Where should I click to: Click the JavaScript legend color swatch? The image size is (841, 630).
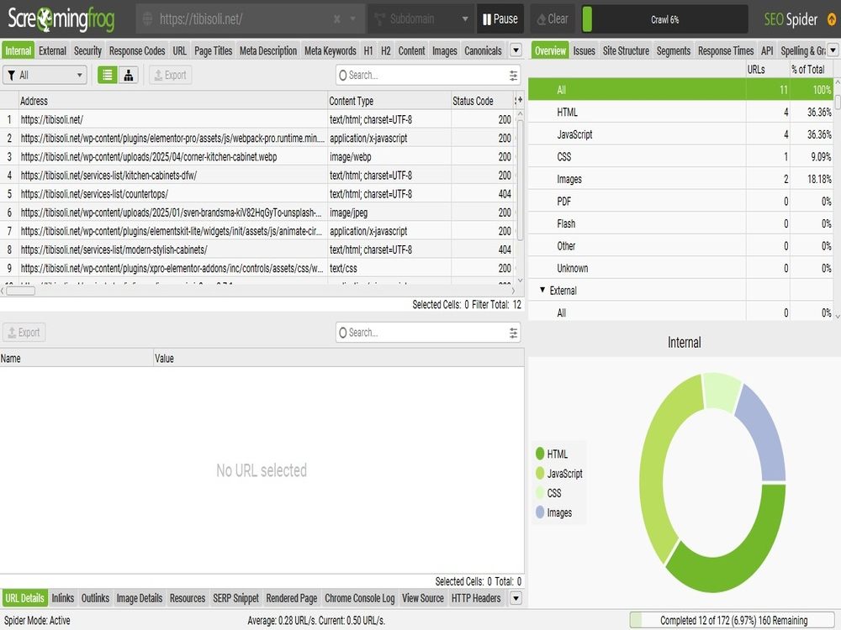click(x=540, y=473)
